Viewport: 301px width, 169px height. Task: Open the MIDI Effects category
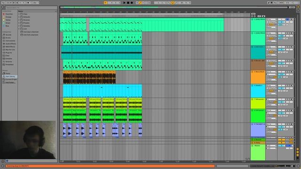tap(10, 47)
